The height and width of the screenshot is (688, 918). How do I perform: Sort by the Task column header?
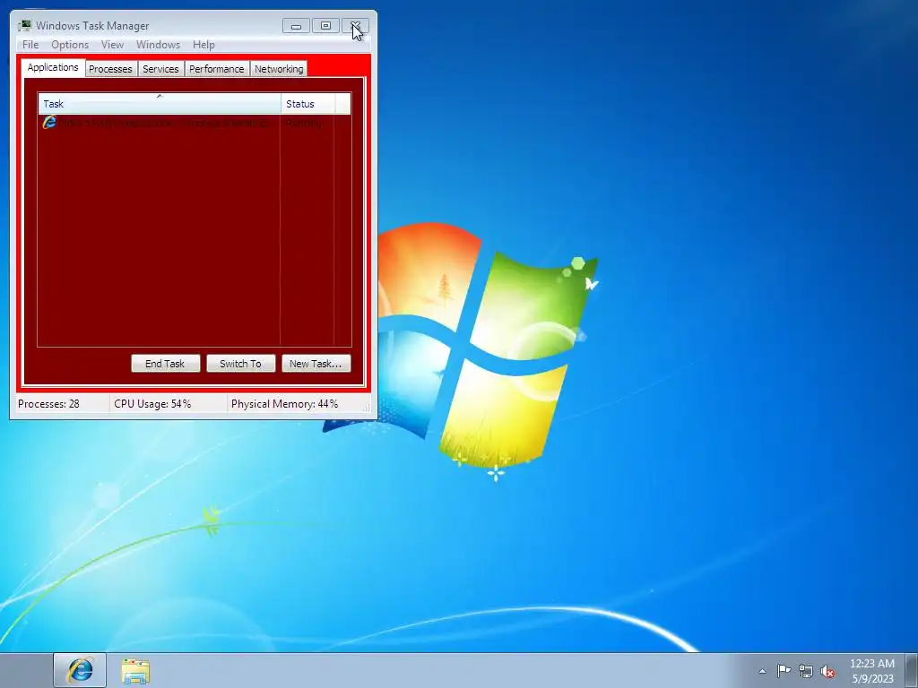(x=160, y=104)
